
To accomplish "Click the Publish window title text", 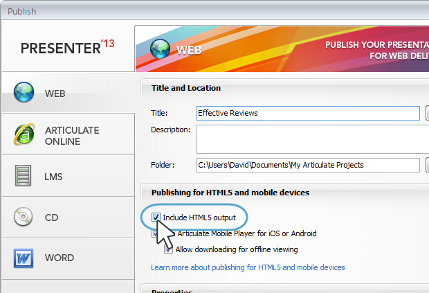I will tap(22, 12).
